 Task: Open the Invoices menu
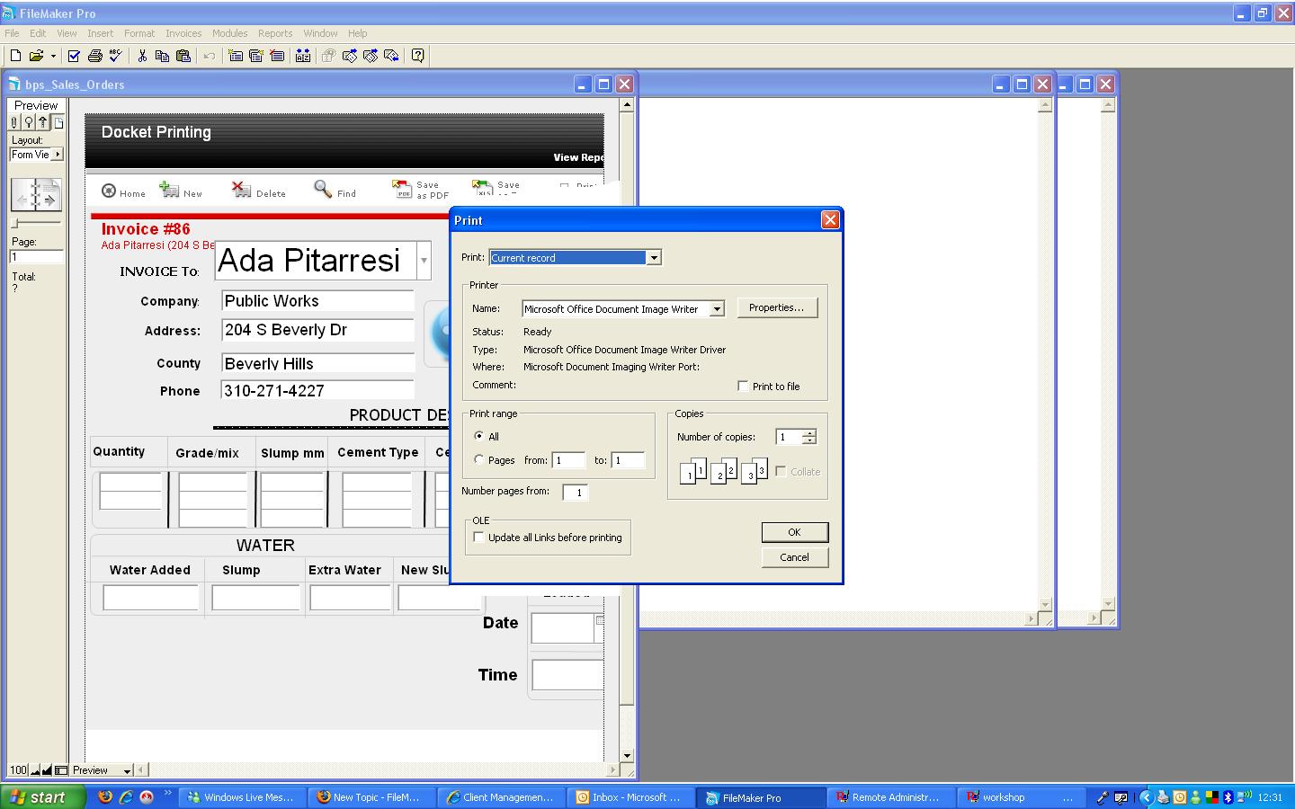tap(183, 33)
